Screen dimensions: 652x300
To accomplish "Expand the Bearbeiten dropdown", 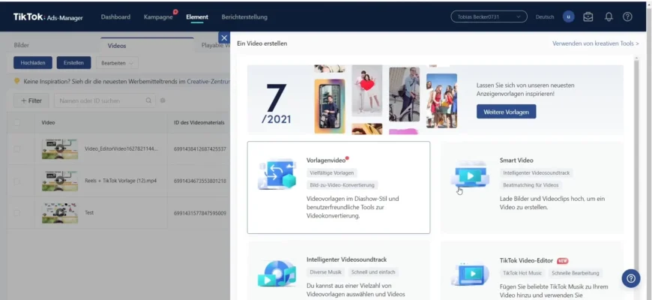I will point(117,63).
